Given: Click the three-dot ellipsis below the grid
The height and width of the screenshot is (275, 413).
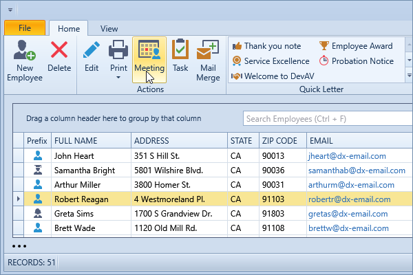Looking at the screenshot, I should [19, 246].
